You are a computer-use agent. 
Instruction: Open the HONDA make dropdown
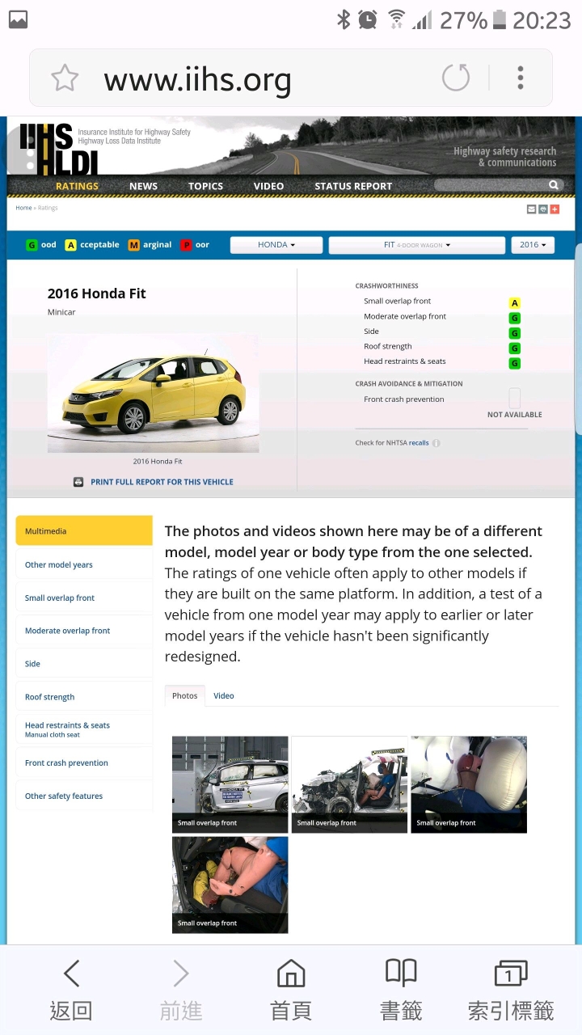276,245
